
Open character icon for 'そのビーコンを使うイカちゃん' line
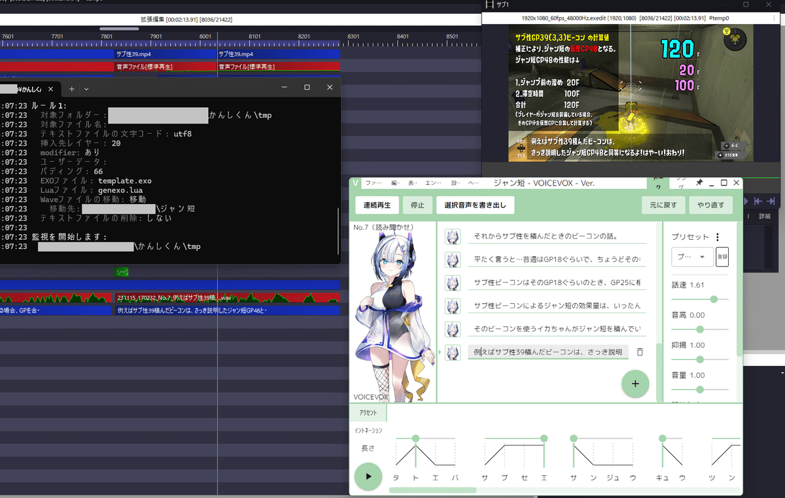pos(452,329)
